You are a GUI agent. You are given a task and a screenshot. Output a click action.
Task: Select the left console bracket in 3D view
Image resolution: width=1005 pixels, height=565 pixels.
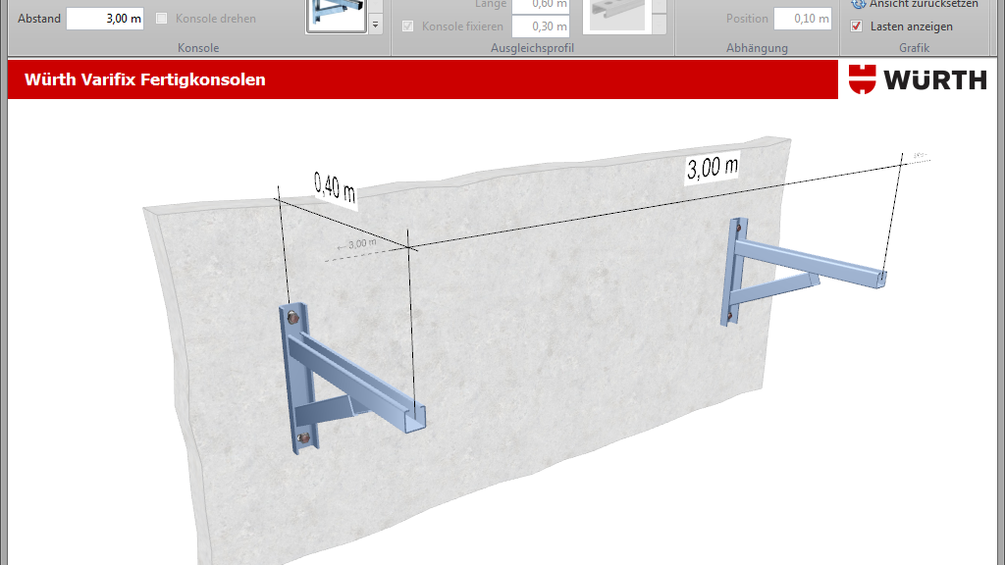point(351,379)
